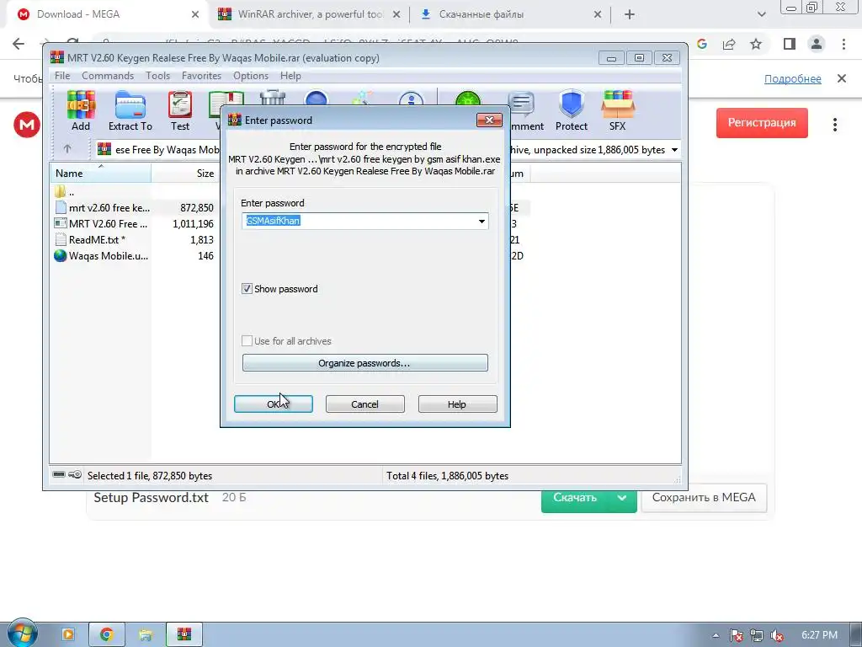Expand the Скачать dropdown arrow
This screenshot has height=647, width=862.
pos(622,498)
